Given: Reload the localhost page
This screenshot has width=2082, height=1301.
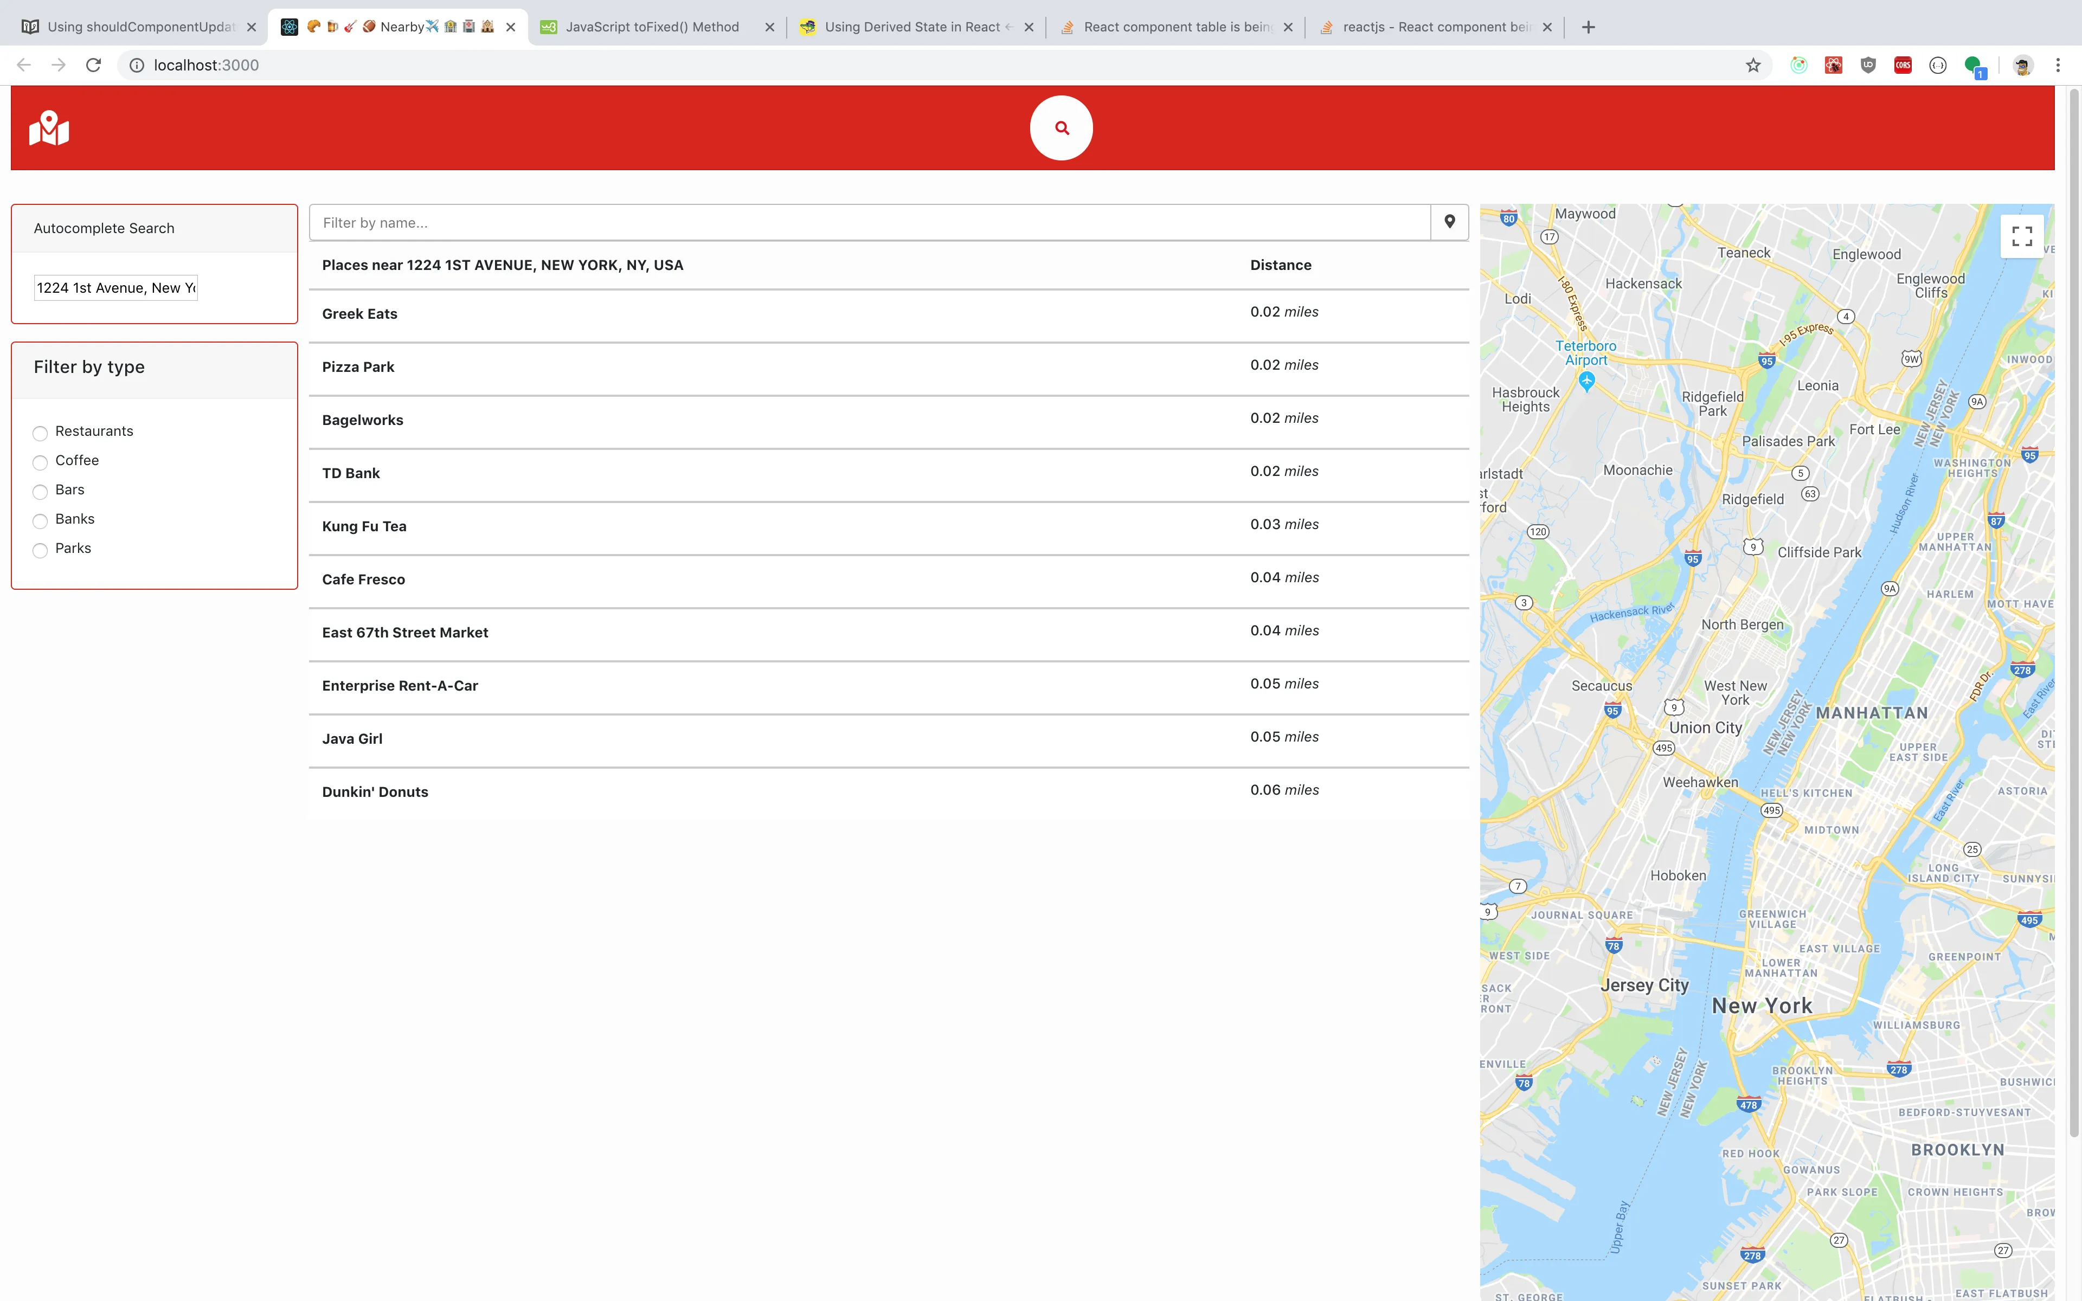Looking at the screenshot, I should pos(94,66).
